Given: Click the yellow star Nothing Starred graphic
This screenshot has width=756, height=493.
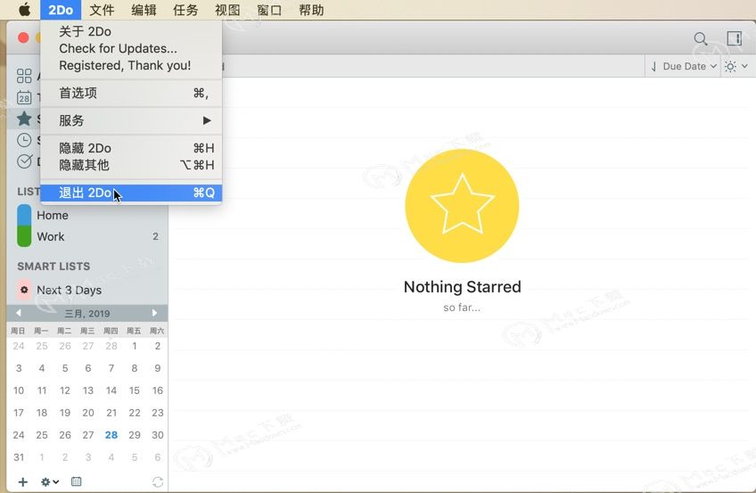Looking at the screenshot, I should 462,206.
